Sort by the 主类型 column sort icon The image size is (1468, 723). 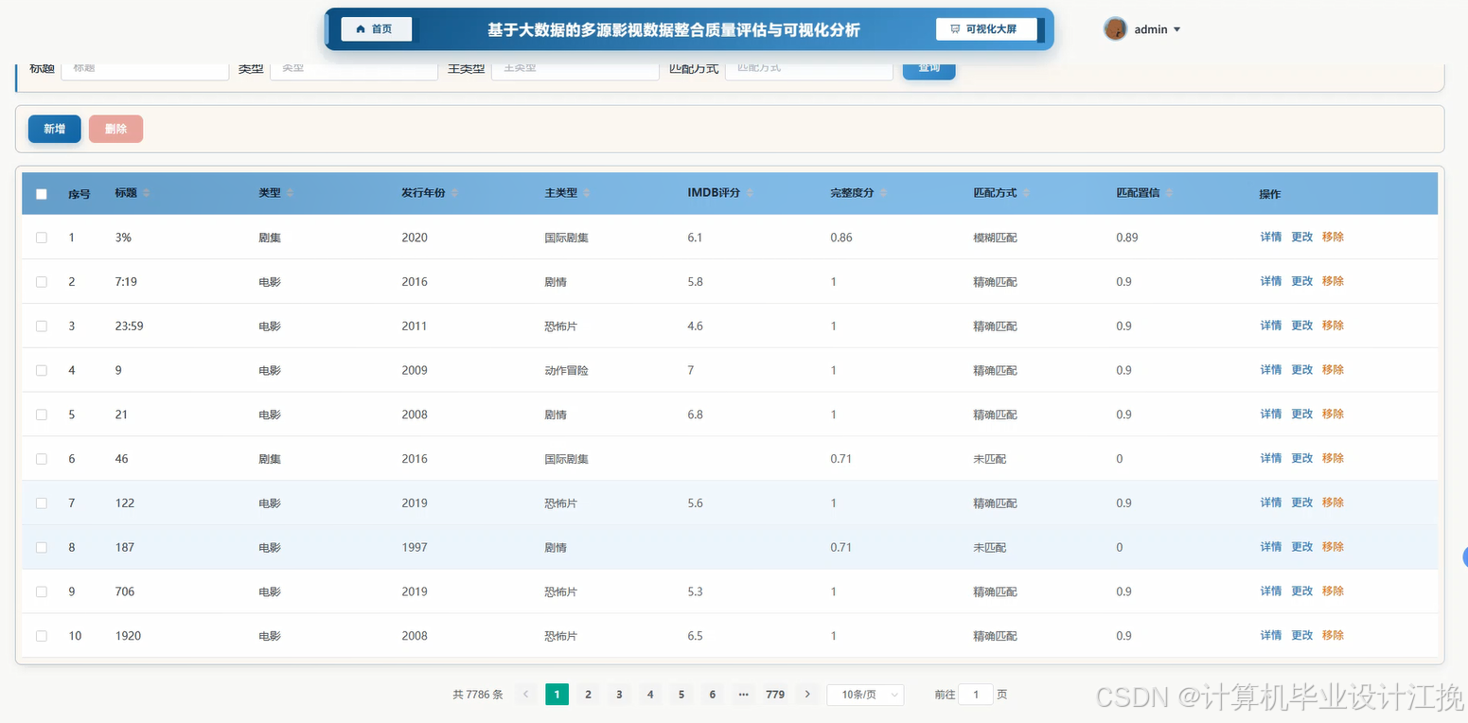586,193
